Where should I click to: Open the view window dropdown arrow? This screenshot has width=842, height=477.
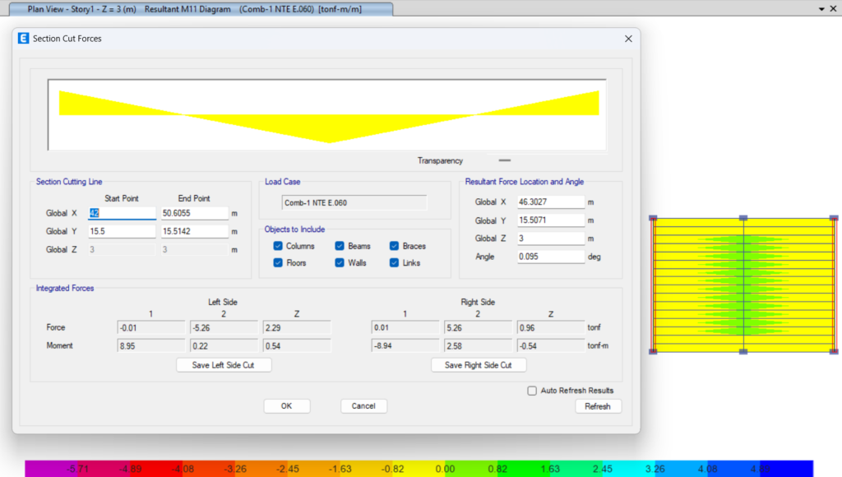click(x=821, y=8)
